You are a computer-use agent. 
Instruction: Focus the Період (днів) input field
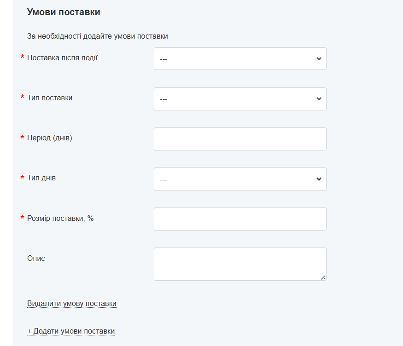239,139
